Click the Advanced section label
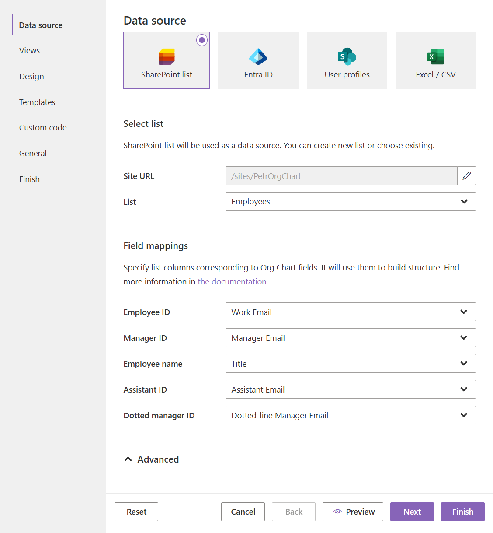The height and width of the screenshot is (533, 493). pos(158,459)
